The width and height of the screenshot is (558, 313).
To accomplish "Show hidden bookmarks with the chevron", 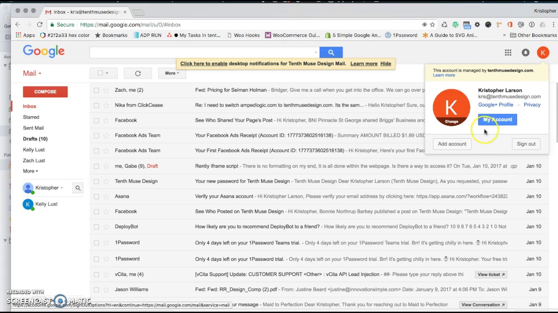I will [504, 35].
